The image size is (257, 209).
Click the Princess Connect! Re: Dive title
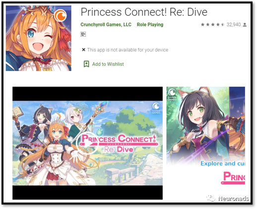tap(144, 12)
